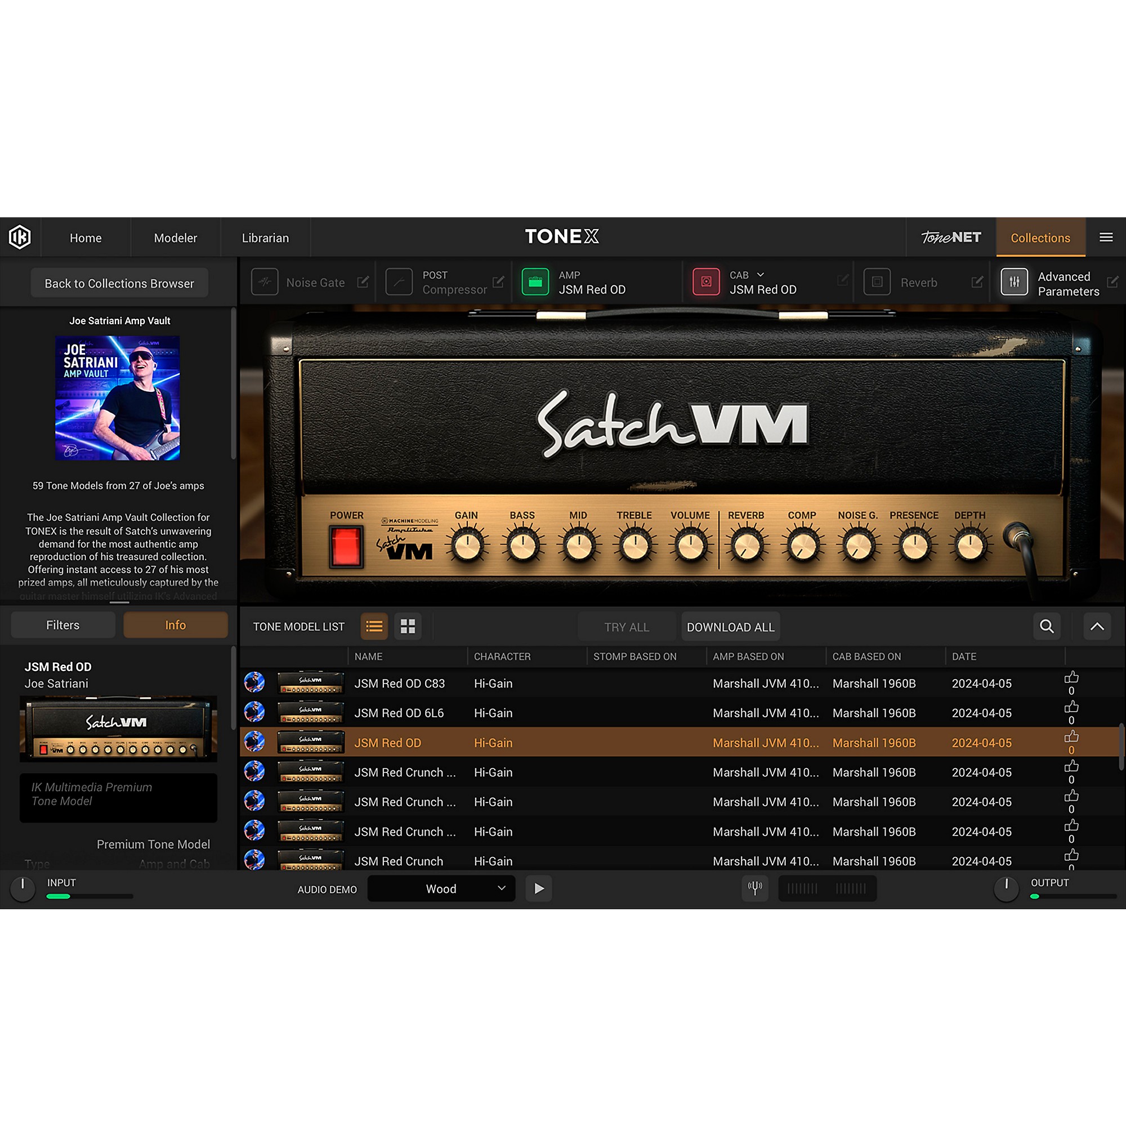This screenshot has width=1126, height=1126.
Task: Click Joe Satriani Amp Vault cover image
Action: (118, 398)
